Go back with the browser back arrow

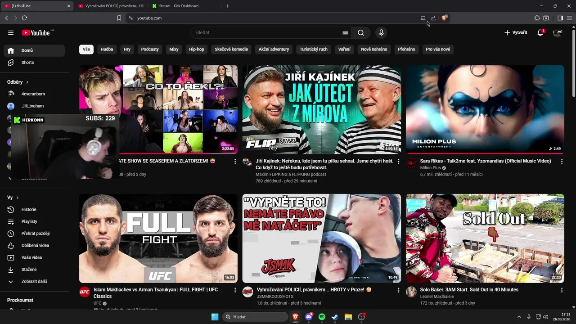click(x=6, y=18)
